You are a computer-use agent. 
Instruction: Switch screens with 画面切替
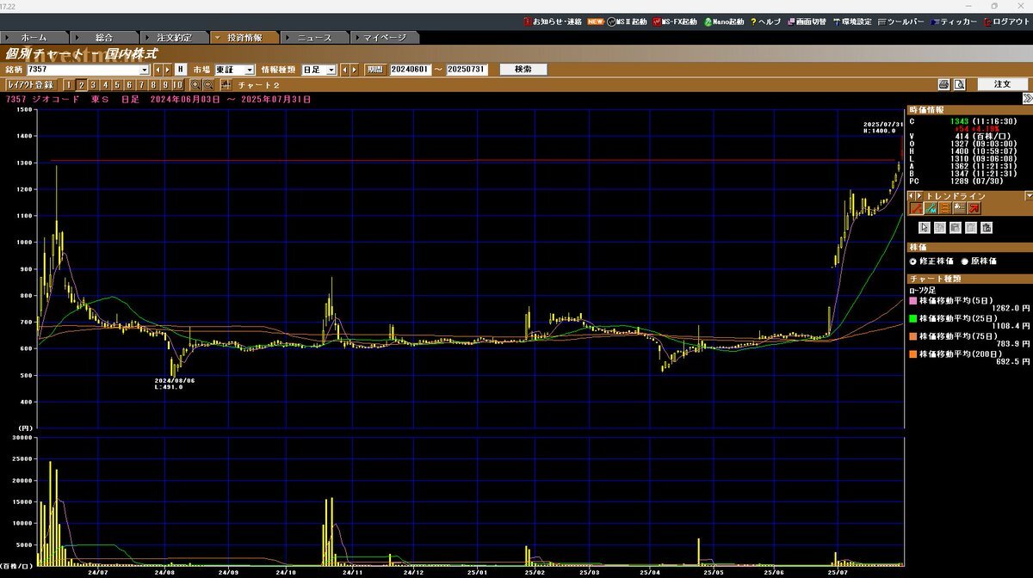[807, 22]
